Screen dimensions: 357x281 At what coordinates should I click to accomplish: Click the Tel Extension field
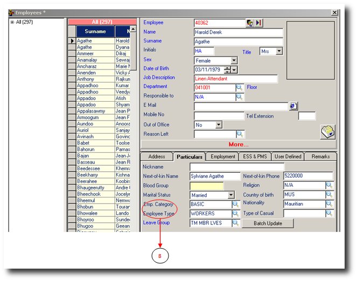pos(307,116)
